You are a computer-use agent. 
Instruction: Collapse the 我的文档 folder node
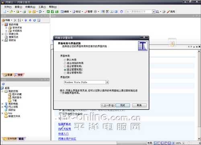coord(2,91)
